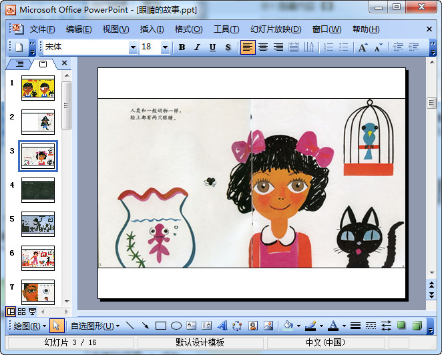Click the font size field showing 18

point(150,47)
